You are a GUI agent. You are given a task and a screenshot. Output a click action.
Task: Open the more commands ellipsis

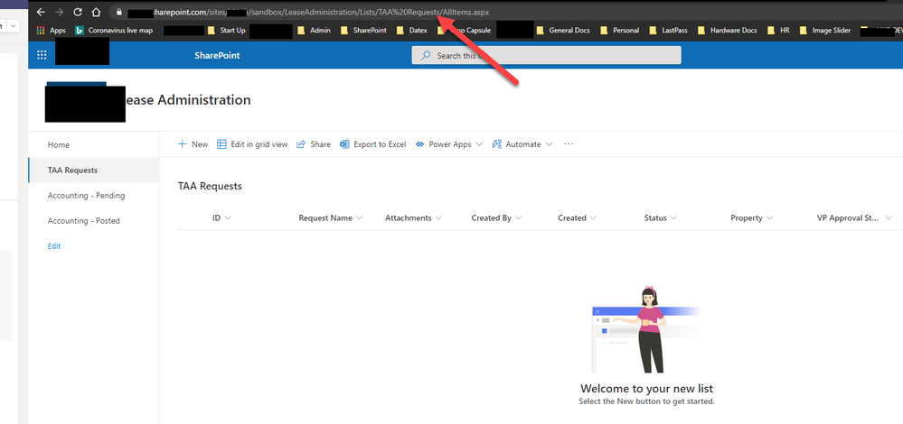pyautogui.click(x=569, y=144)
